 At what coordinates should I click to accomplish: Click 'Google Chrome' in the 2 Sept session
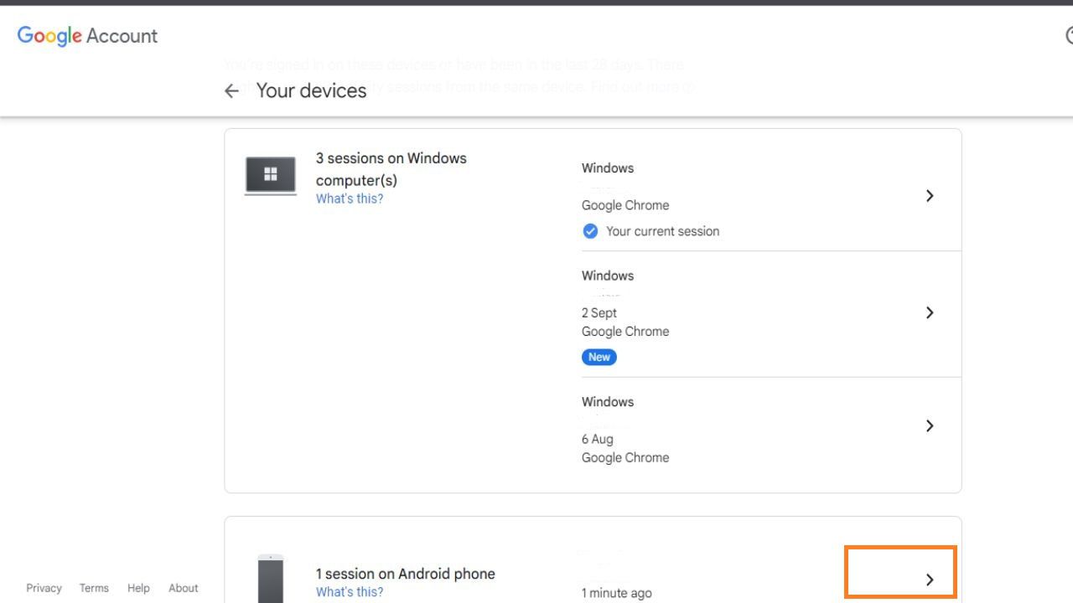[x=625, y=331]
